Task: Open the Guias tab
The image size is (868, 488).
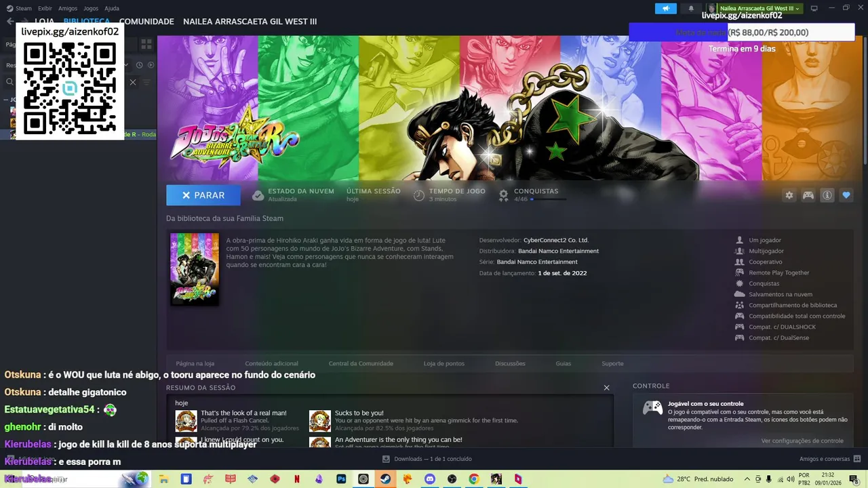Action: point(564,363)
